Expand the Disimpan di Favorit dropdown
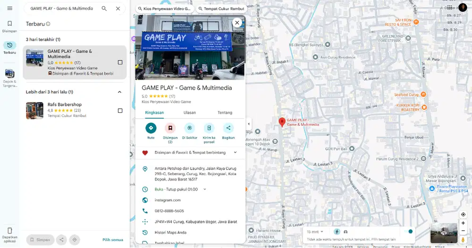 [x=235, y=152]
